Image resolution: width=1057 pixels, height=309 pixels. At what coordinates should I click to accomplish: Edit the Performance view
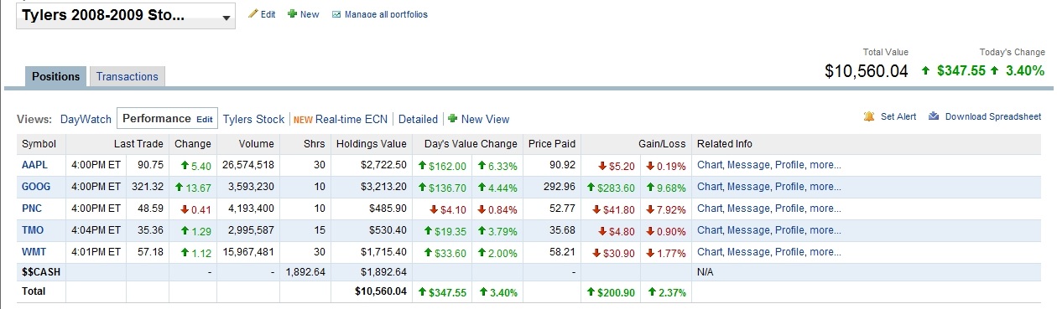click(205, 119)
